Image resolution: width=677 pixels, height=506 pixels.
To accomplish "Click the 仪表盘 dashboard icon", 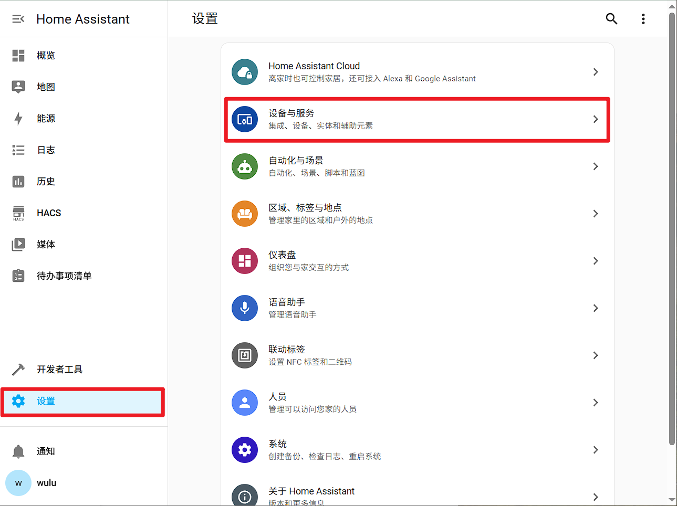I will coord(245,261).
